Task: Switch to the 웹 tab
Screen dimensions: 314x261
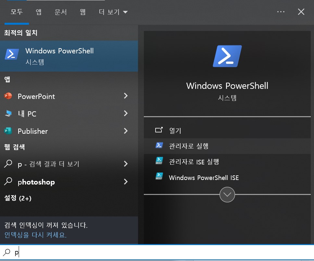Action: click(82, 12)
